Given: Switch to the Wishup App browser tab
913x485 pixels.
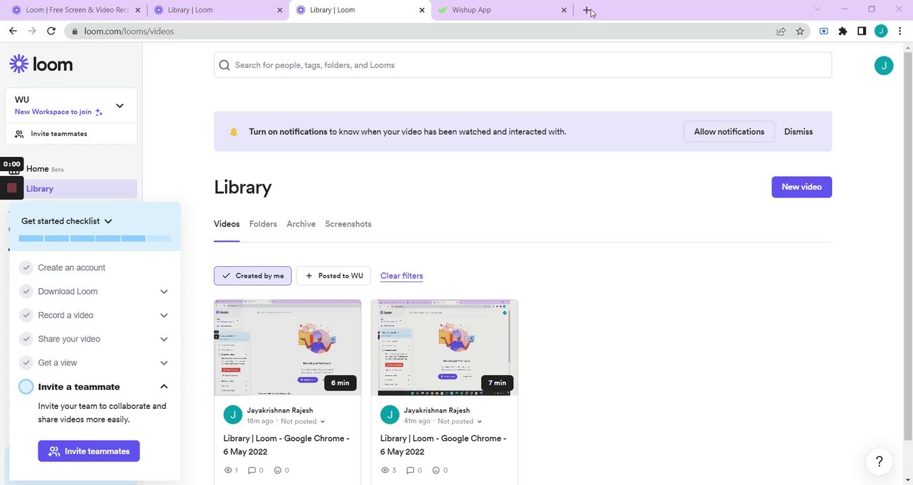Looking at the screenshot, I should tap(503, 10).
